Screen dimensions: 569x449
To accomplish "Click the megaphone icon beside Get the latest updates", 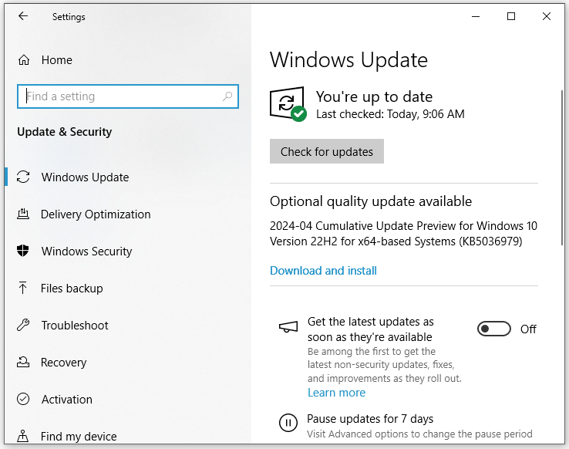I will pyautogui.click(x=288, y=326).
